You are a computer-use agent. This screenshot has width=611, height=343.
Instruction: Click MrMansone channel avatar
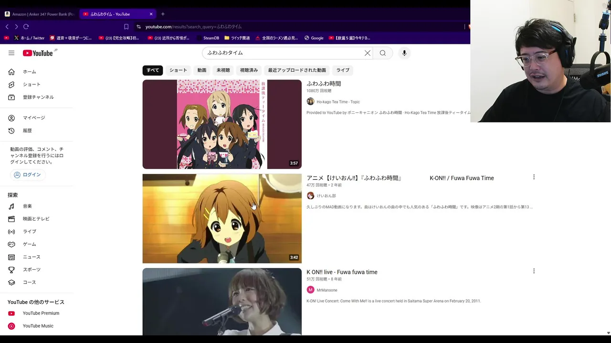click(310, 290)
